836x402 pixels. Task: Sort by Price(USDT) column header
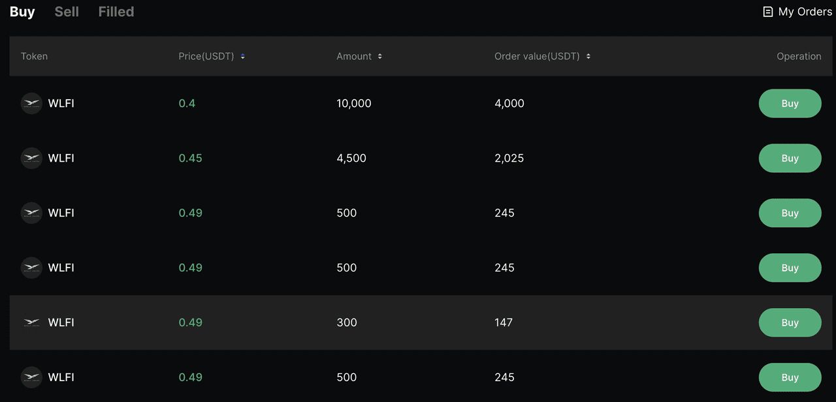click(206, 56)
